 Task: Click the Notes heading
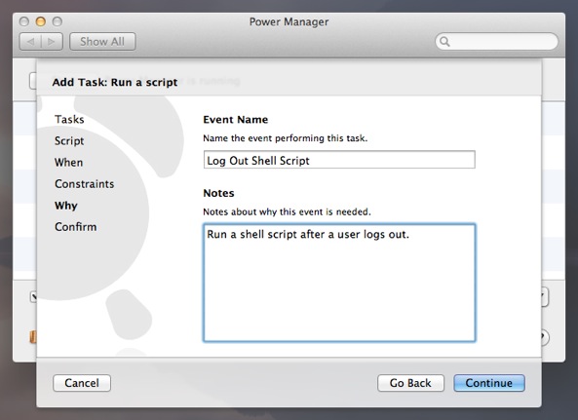(218, 193)
